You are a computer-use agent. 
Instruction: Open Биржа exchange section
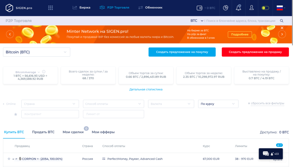click(81, 8)
